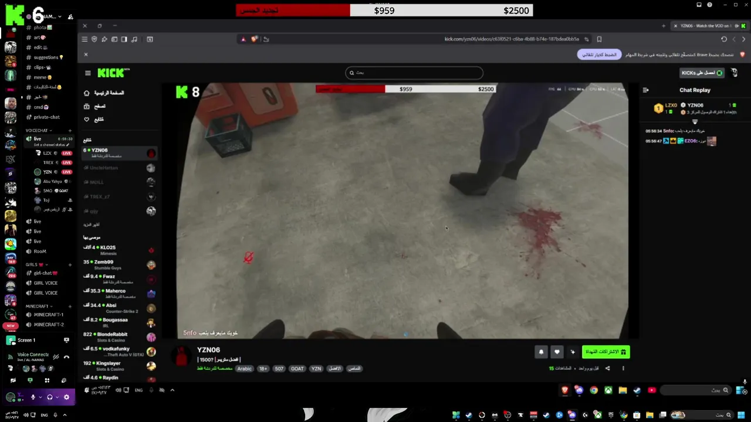Screen dimensions: 751x422
Task: Open recommended channel vodkafunky
Action: pyautogui.click(x=119, y=351)
